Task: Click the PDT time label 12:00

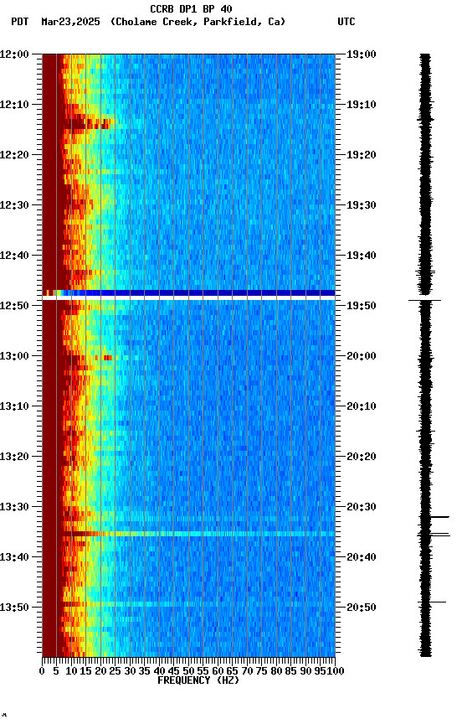Action: [14, 54]
